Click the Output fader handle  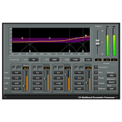[x=98, y=42]
